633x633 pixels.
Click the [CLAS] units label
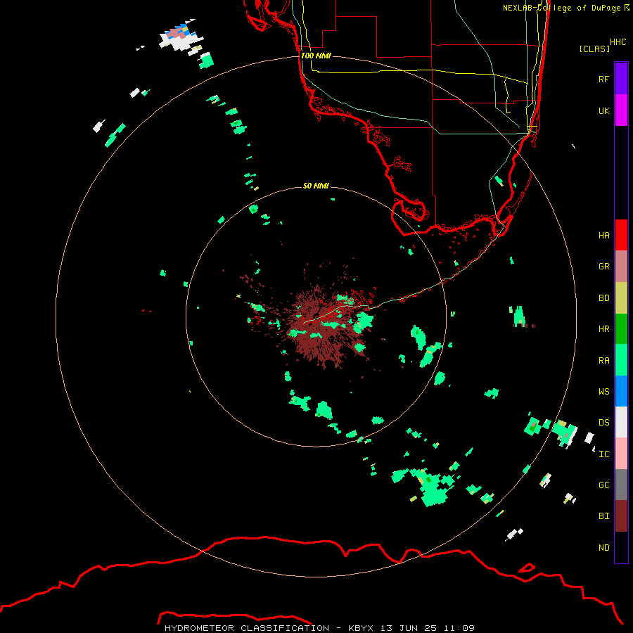point(594,49)
